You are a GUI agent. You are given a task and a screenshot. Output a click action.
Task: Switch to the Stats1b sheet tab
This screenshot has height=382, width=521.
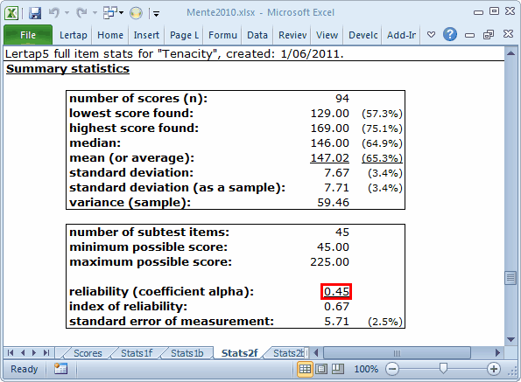[x=187, y=353]
